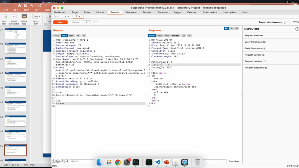
Task: Add new Repeater tab via ellipsis
Action: pos(87,17)
